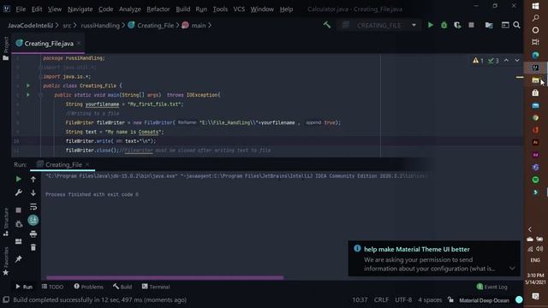Open the Build menu
The height and width of the screenshot is (308, 548).
point(182,9)
